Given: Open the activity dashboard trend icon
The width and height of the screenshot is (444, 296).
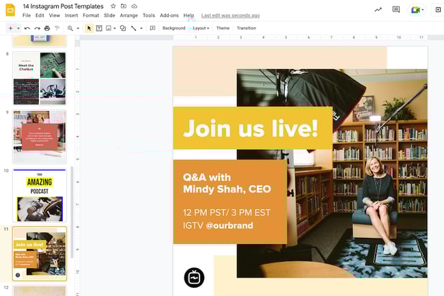Looking at the screenshot, I should [x=378, y=10].
